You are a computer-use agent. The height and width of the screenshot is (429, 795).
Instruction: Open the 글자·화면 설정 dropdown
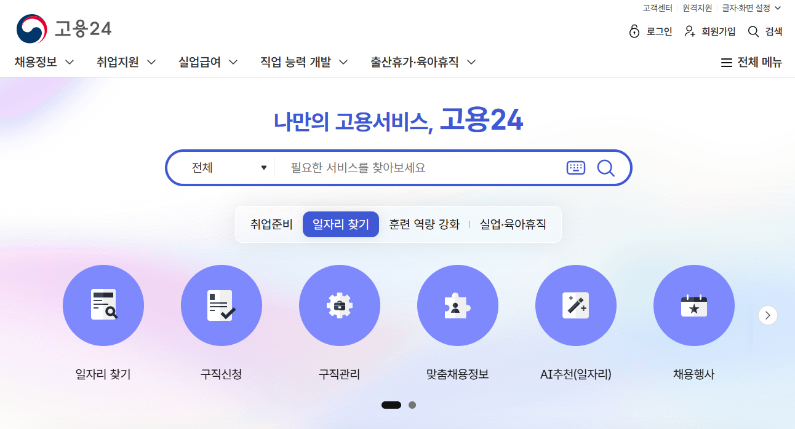point(751,8)
